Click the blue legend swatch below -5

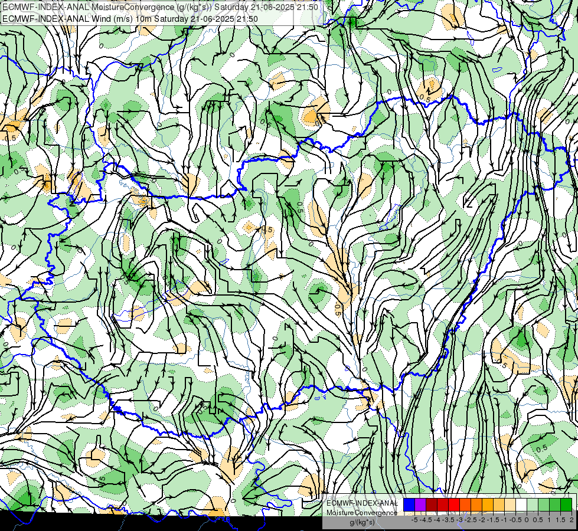[409, 504]
